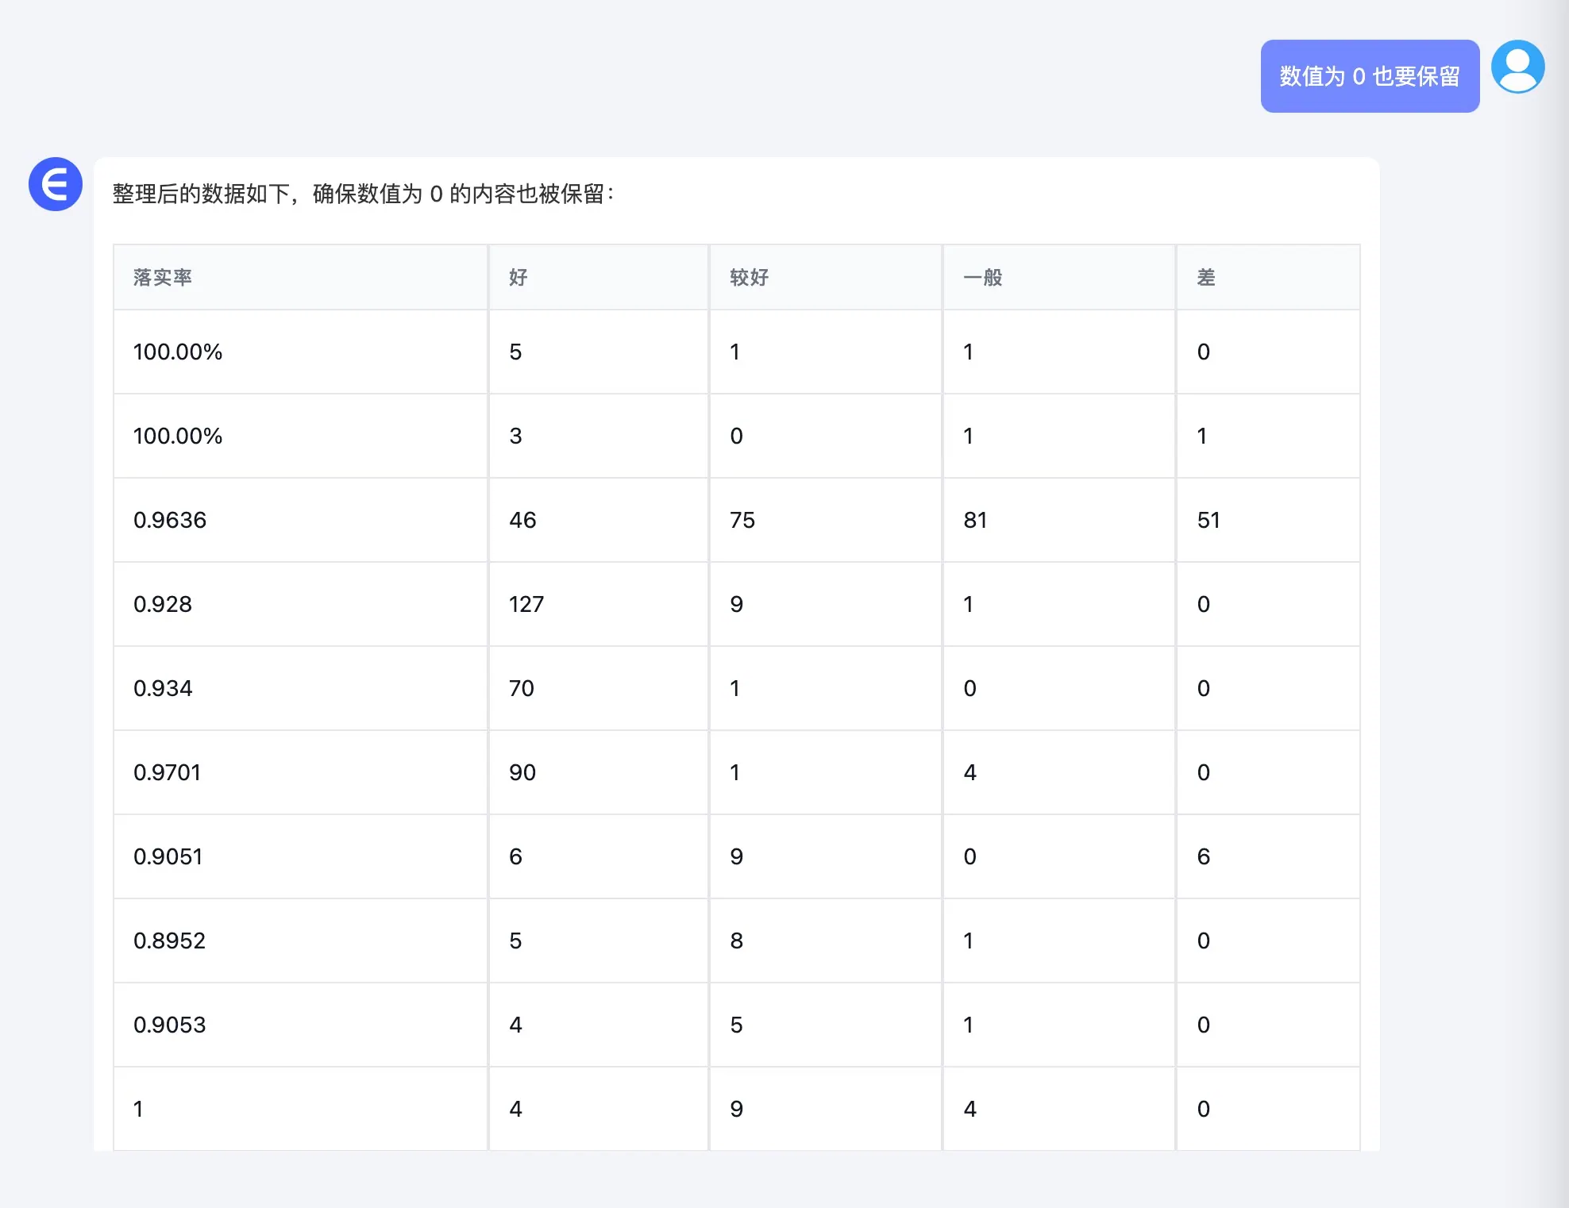
Task: Click the 较好 column header
Action: (x=826, y=277)
